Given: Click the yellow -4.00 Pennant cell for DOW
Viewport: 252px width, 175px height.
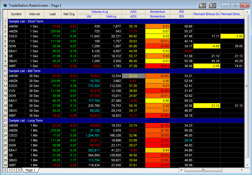Looking at the screenshot, I should tap(207, 46).
